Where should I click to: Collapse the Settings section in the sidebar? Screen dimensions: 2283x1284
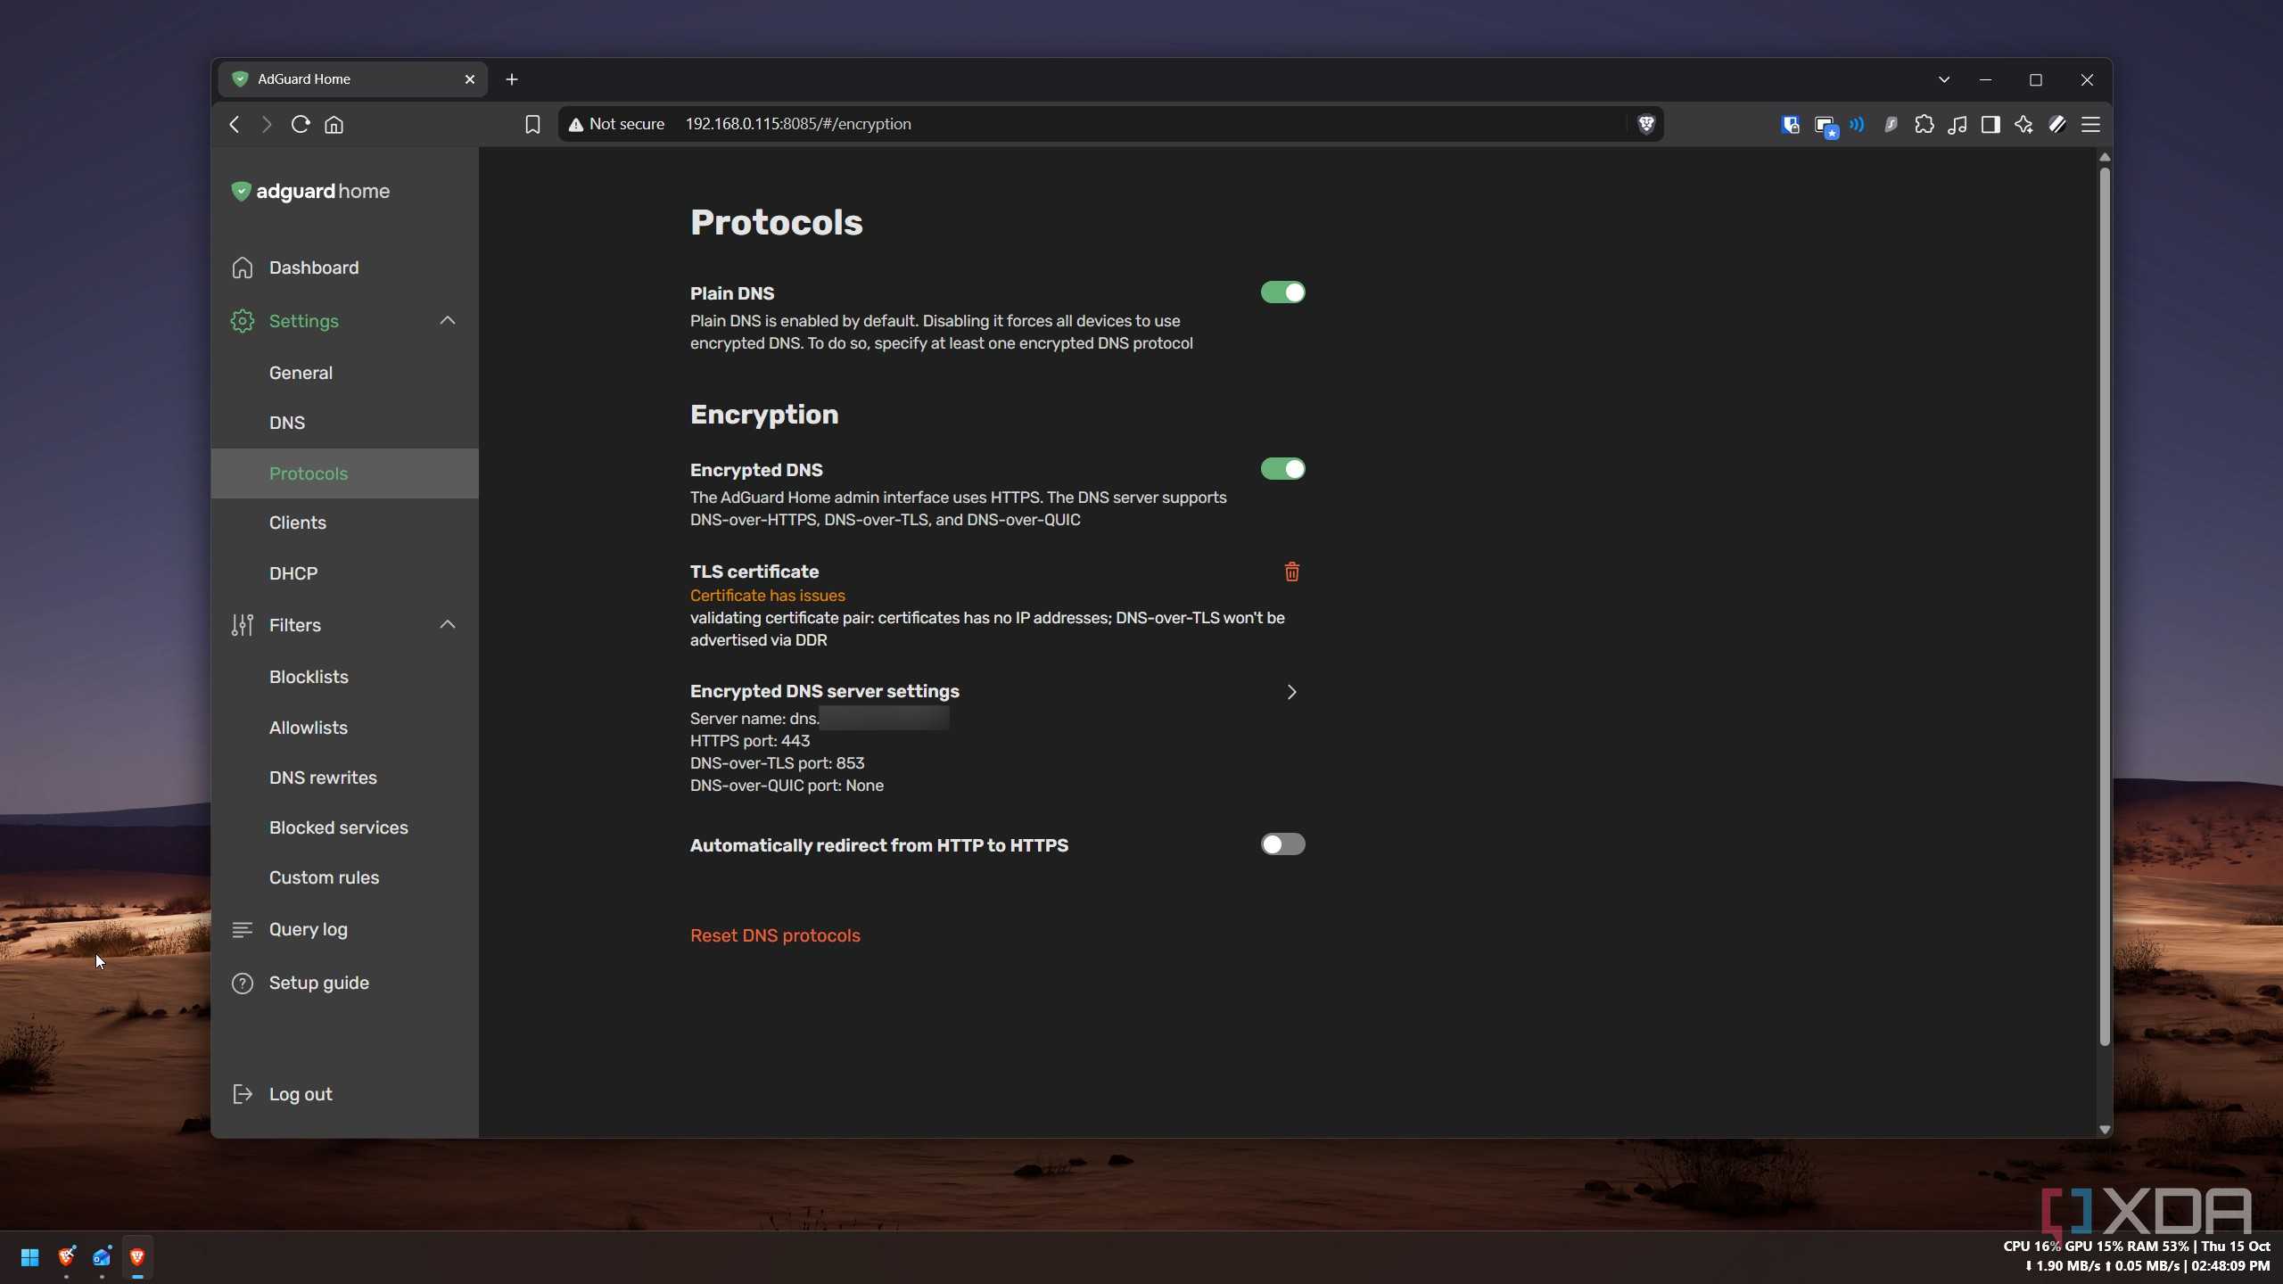pos(448,320)
